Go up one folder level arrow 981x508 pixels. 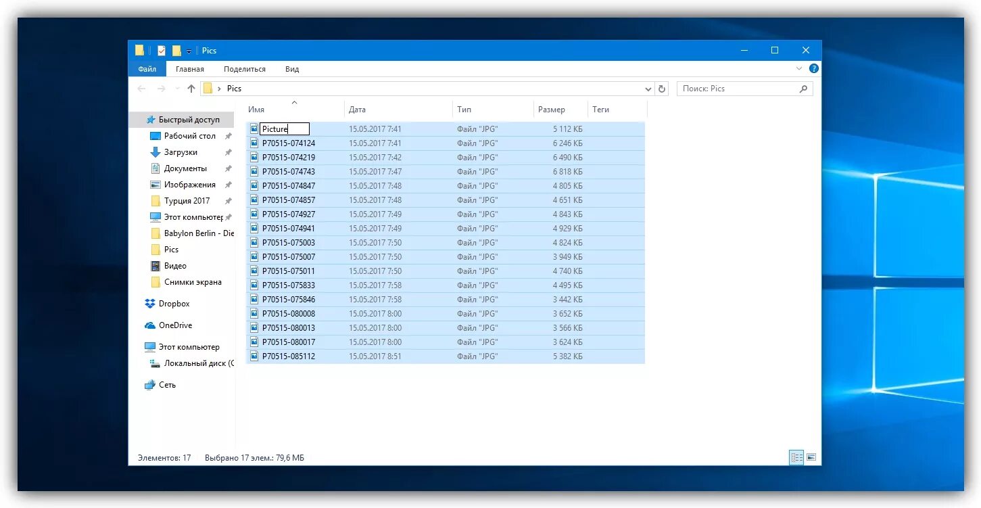point(191,89)
